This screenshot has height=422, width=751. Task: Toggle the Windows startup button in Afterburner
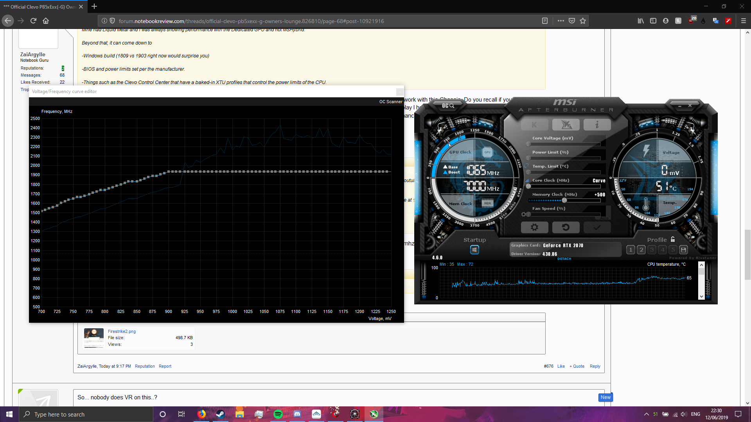(x=474, y=250)
